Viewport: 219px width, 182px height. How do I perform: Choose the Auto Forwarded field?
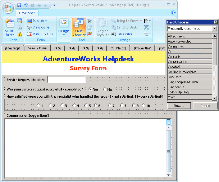pos(190,41)
